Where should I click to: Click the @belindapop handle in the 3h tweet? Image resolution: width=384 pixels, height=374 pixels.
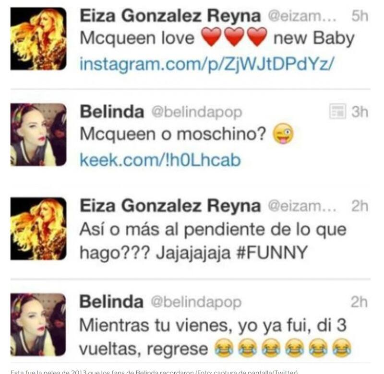[x=197, y=112]
